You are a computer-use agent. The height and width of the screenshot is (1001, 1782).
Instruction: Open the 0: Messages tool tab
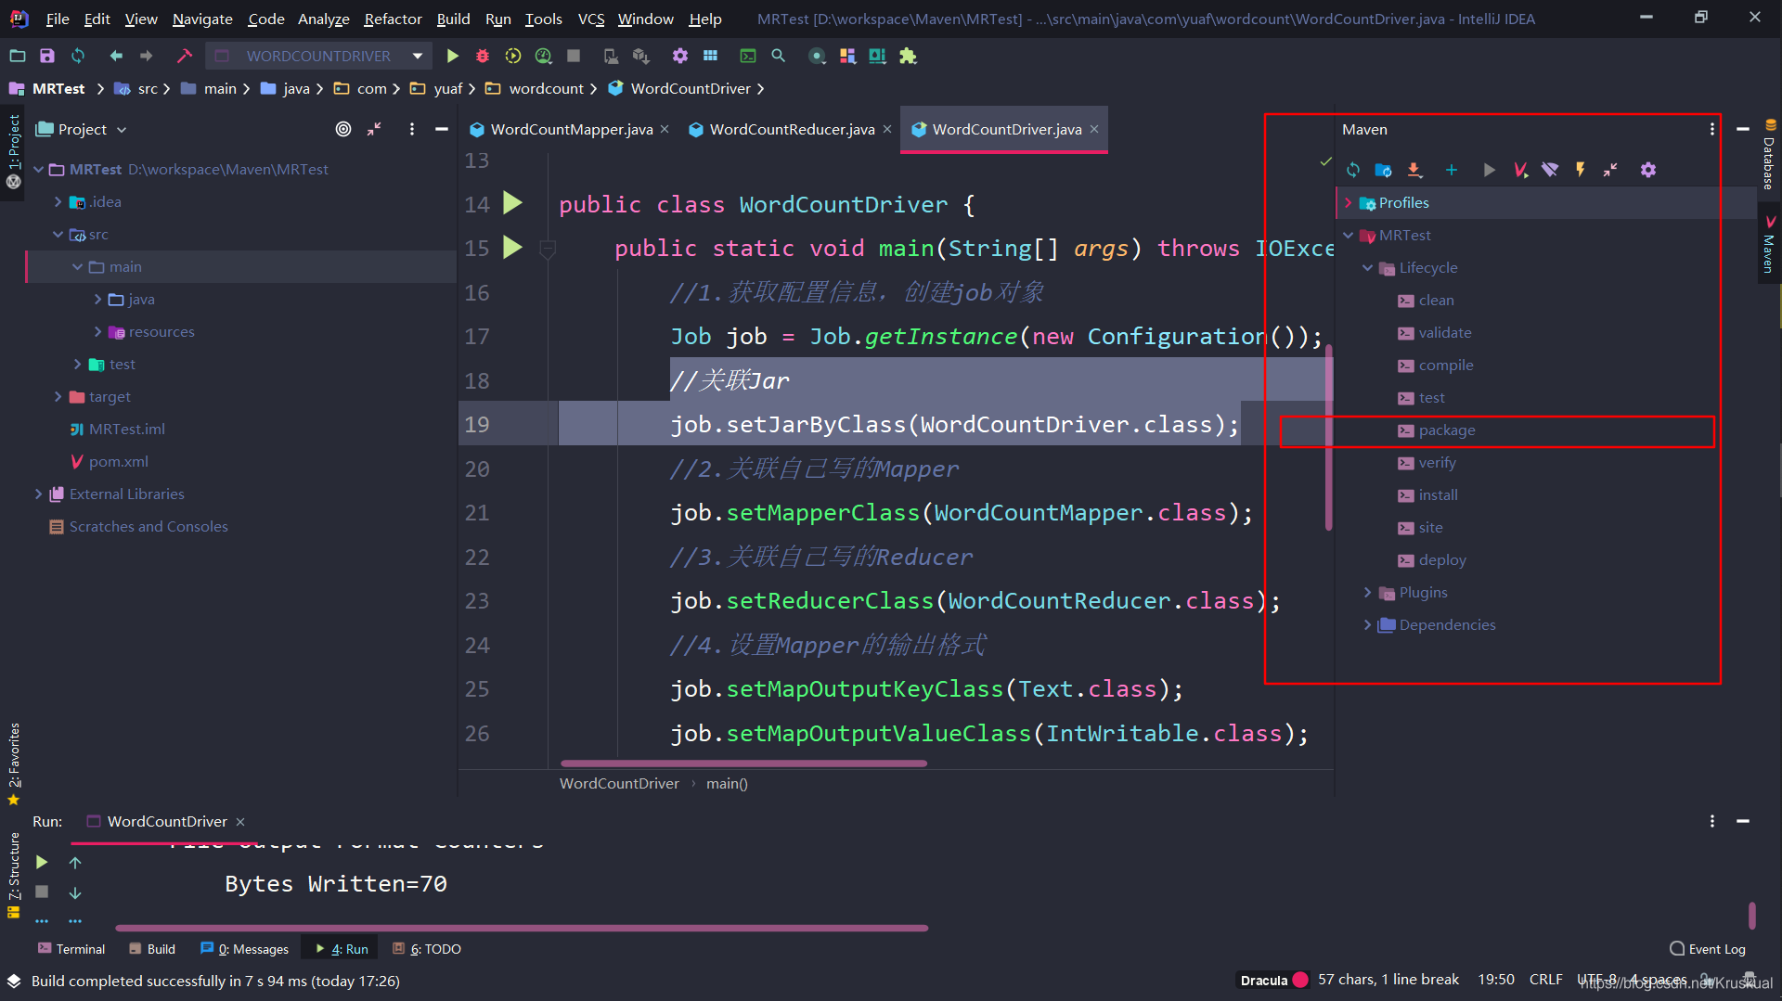[x=245, y=949]
